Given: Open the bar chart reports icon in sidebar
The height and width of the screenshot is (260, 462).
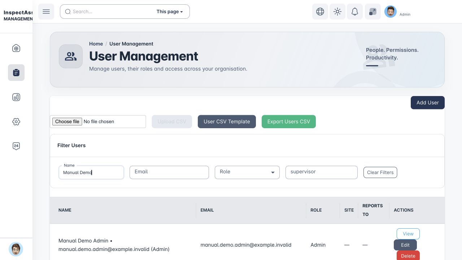Looking at the screenshot, I should point(16,97).
